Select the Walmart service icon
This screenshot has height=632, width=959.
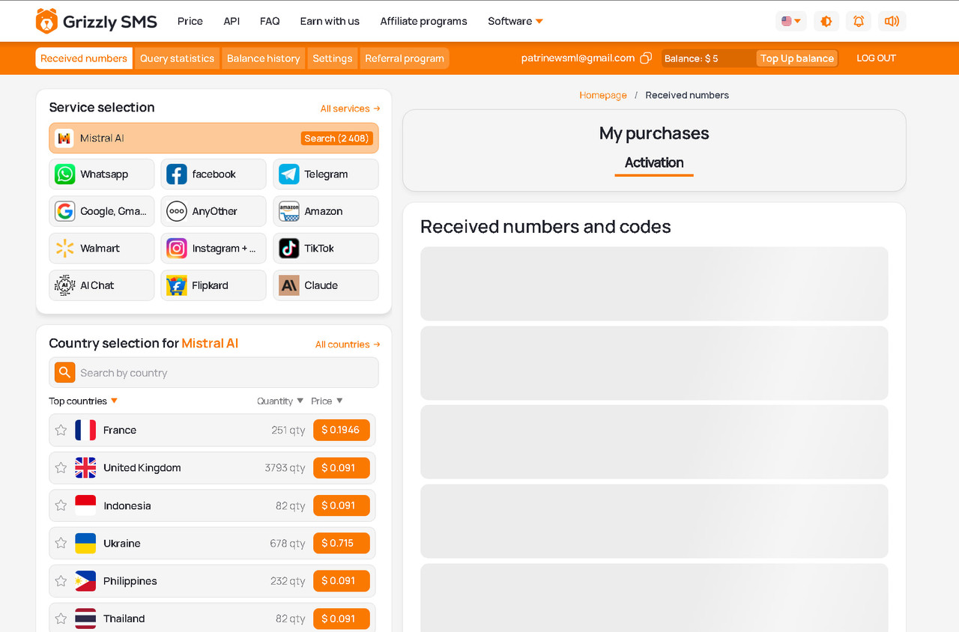click(65, 249)
